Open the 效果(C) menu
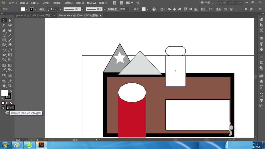Image resolution: width=265 pixels, height=149 pixels. [68, 3]
